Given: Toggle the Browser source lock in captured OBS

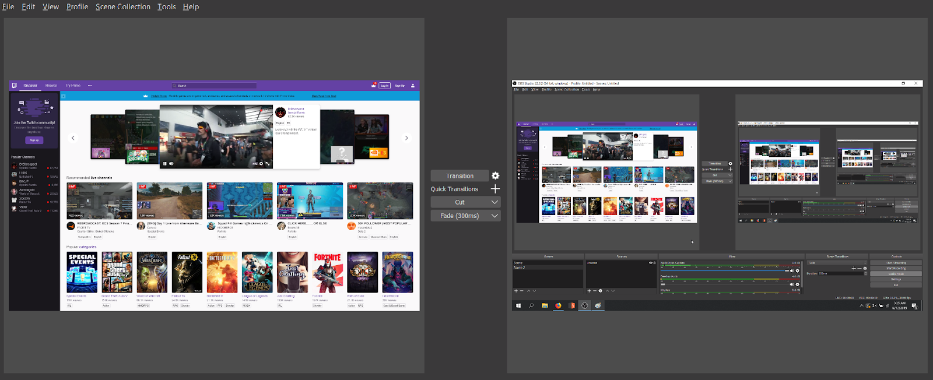Looking at the screenshot, I should [x=654, y=263].
